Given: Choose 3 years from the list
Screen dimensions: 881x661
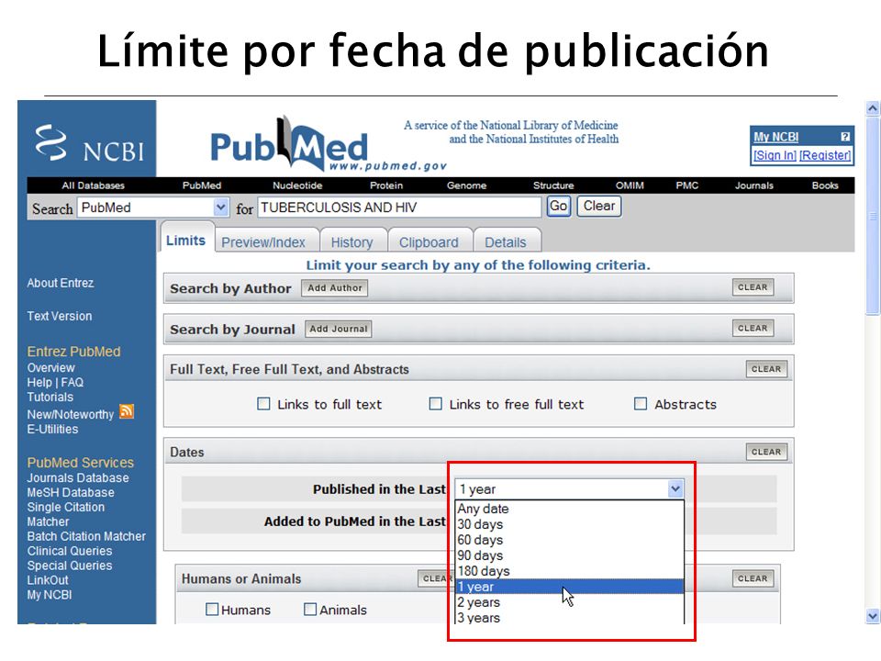Looking at the screenshot, I should [570, 618].
